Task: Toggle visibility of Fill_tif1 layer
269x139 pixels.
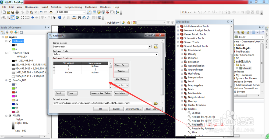Action: pos(10,116)
